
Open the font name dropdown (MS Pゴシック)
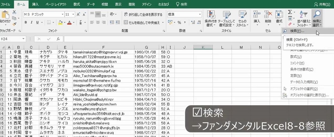pos(63,14)
